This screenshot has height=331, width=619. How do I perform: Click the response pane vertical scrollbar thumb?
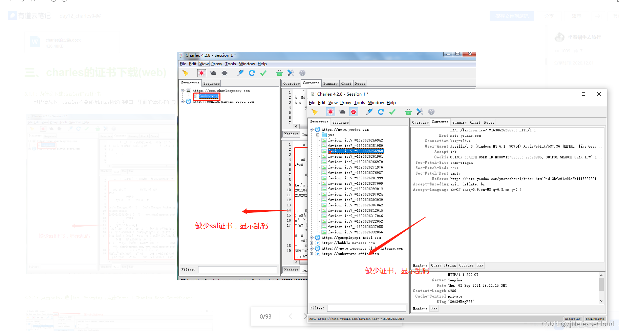(x=601, y=284)
